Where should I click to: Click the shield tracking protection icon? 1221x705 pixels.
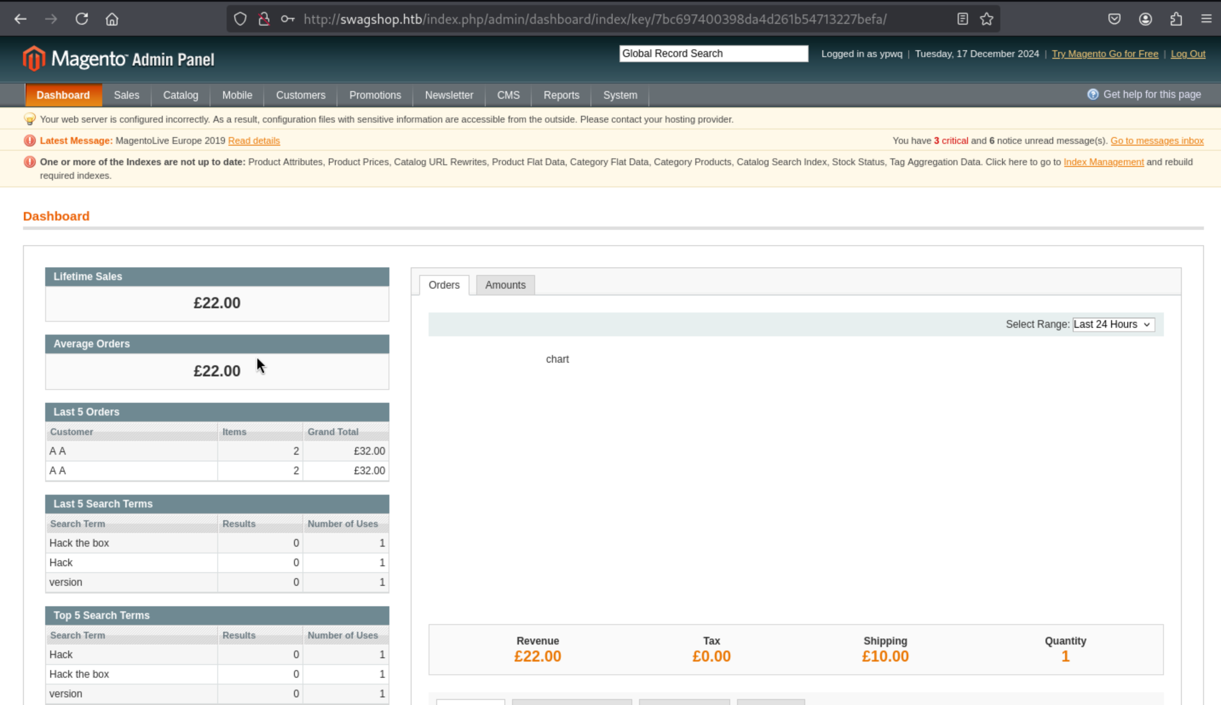point(240,19)
